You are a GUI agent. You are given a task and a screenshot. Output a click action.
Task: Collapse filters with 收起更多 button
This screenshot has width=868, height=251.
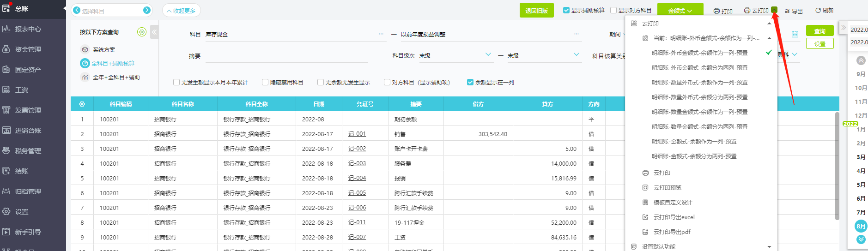181,11
